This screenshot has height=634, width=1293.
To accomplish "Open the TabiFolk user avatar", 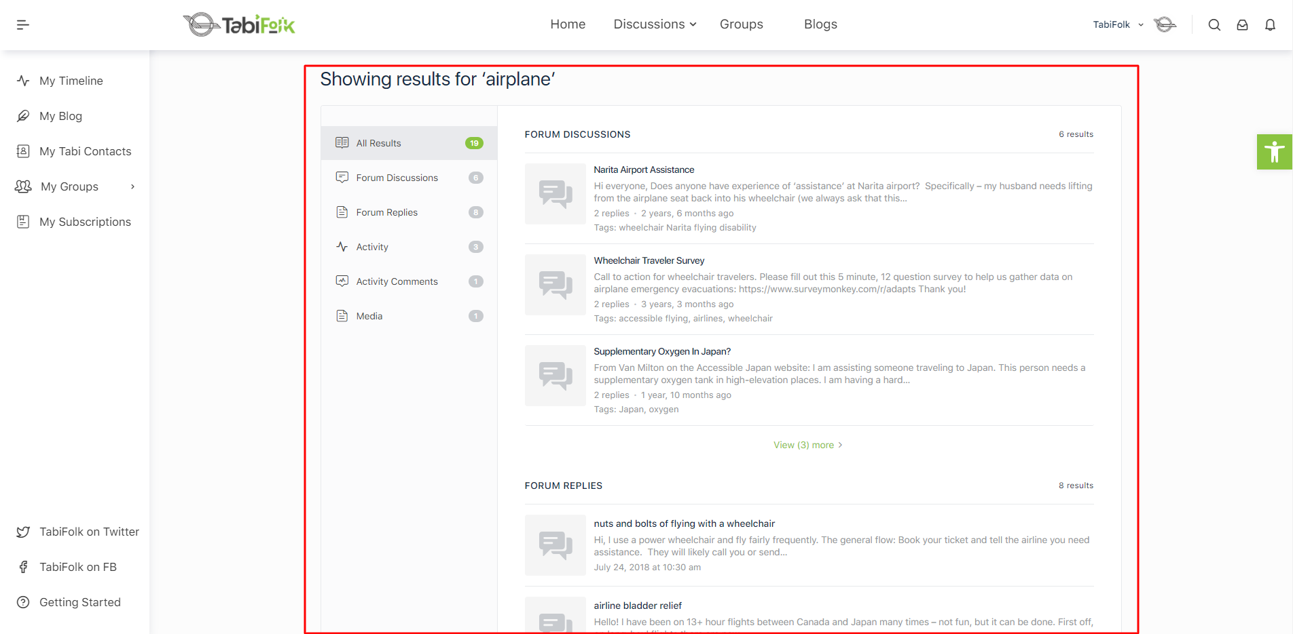I will click(1165, 24).
